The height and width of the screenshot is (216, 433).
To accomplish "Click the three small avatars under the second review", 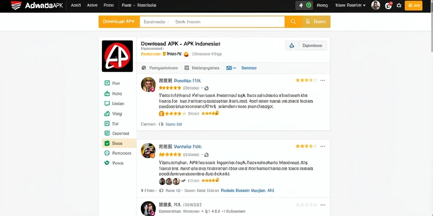I will point(169,181).
